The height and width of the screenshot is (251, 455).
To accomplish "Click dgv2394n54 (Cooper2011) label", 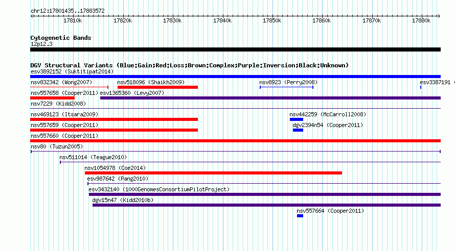I will pos(328,125).
